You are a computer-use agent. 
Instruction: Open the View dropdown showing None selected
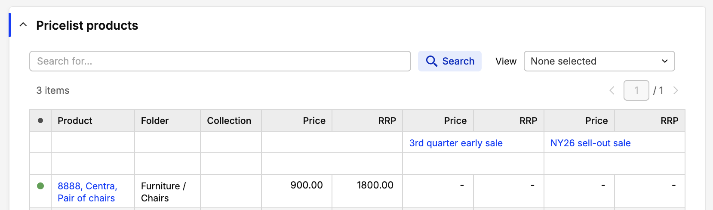click(599, 61)
